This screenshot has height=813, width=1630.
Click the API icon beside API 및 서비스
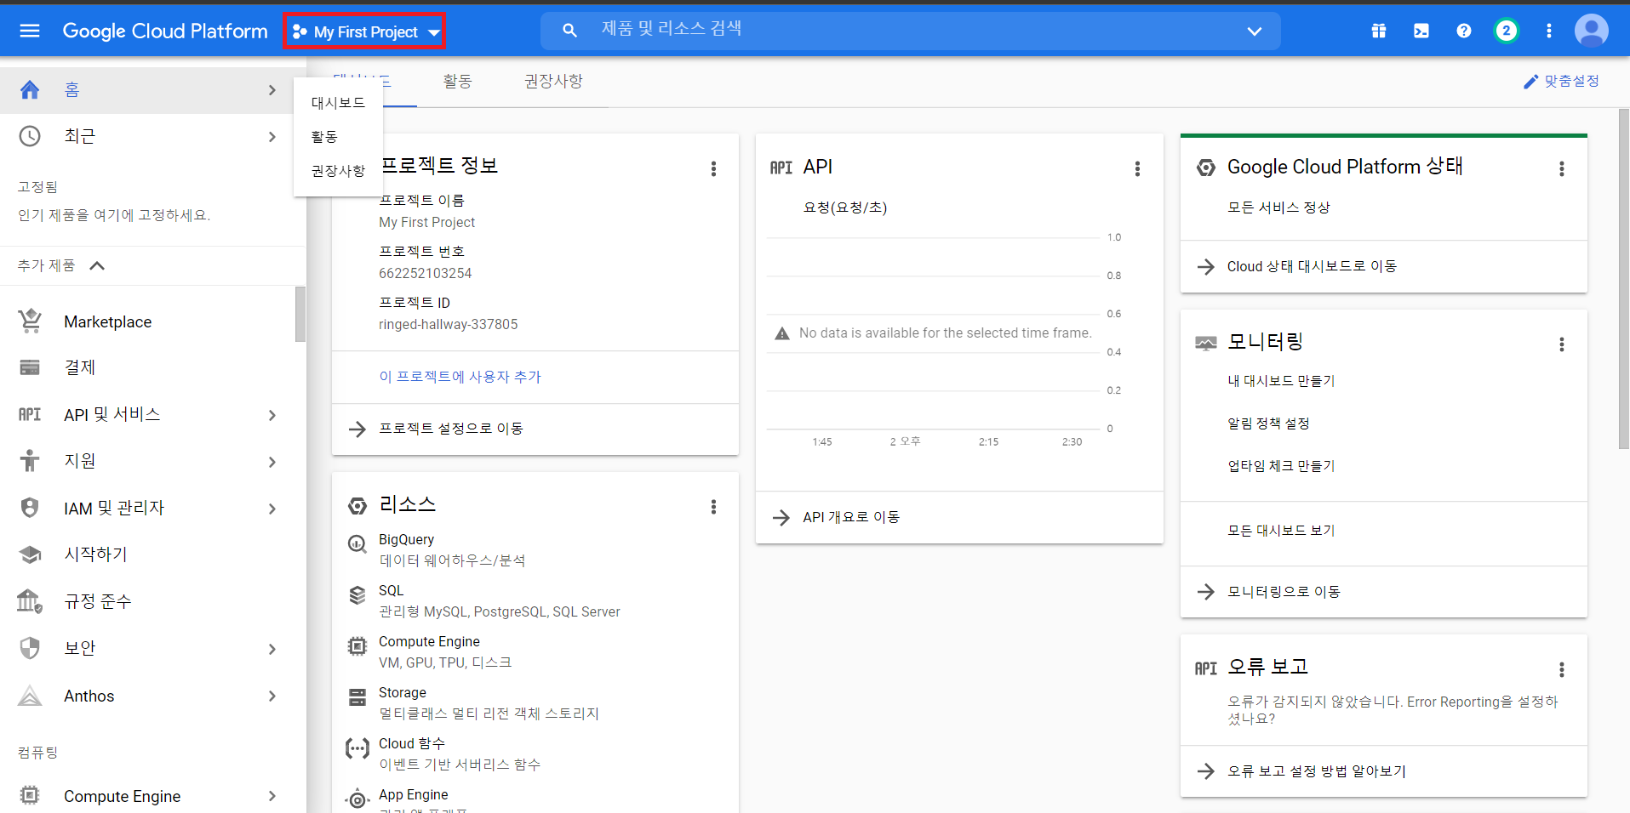[30, 414]
